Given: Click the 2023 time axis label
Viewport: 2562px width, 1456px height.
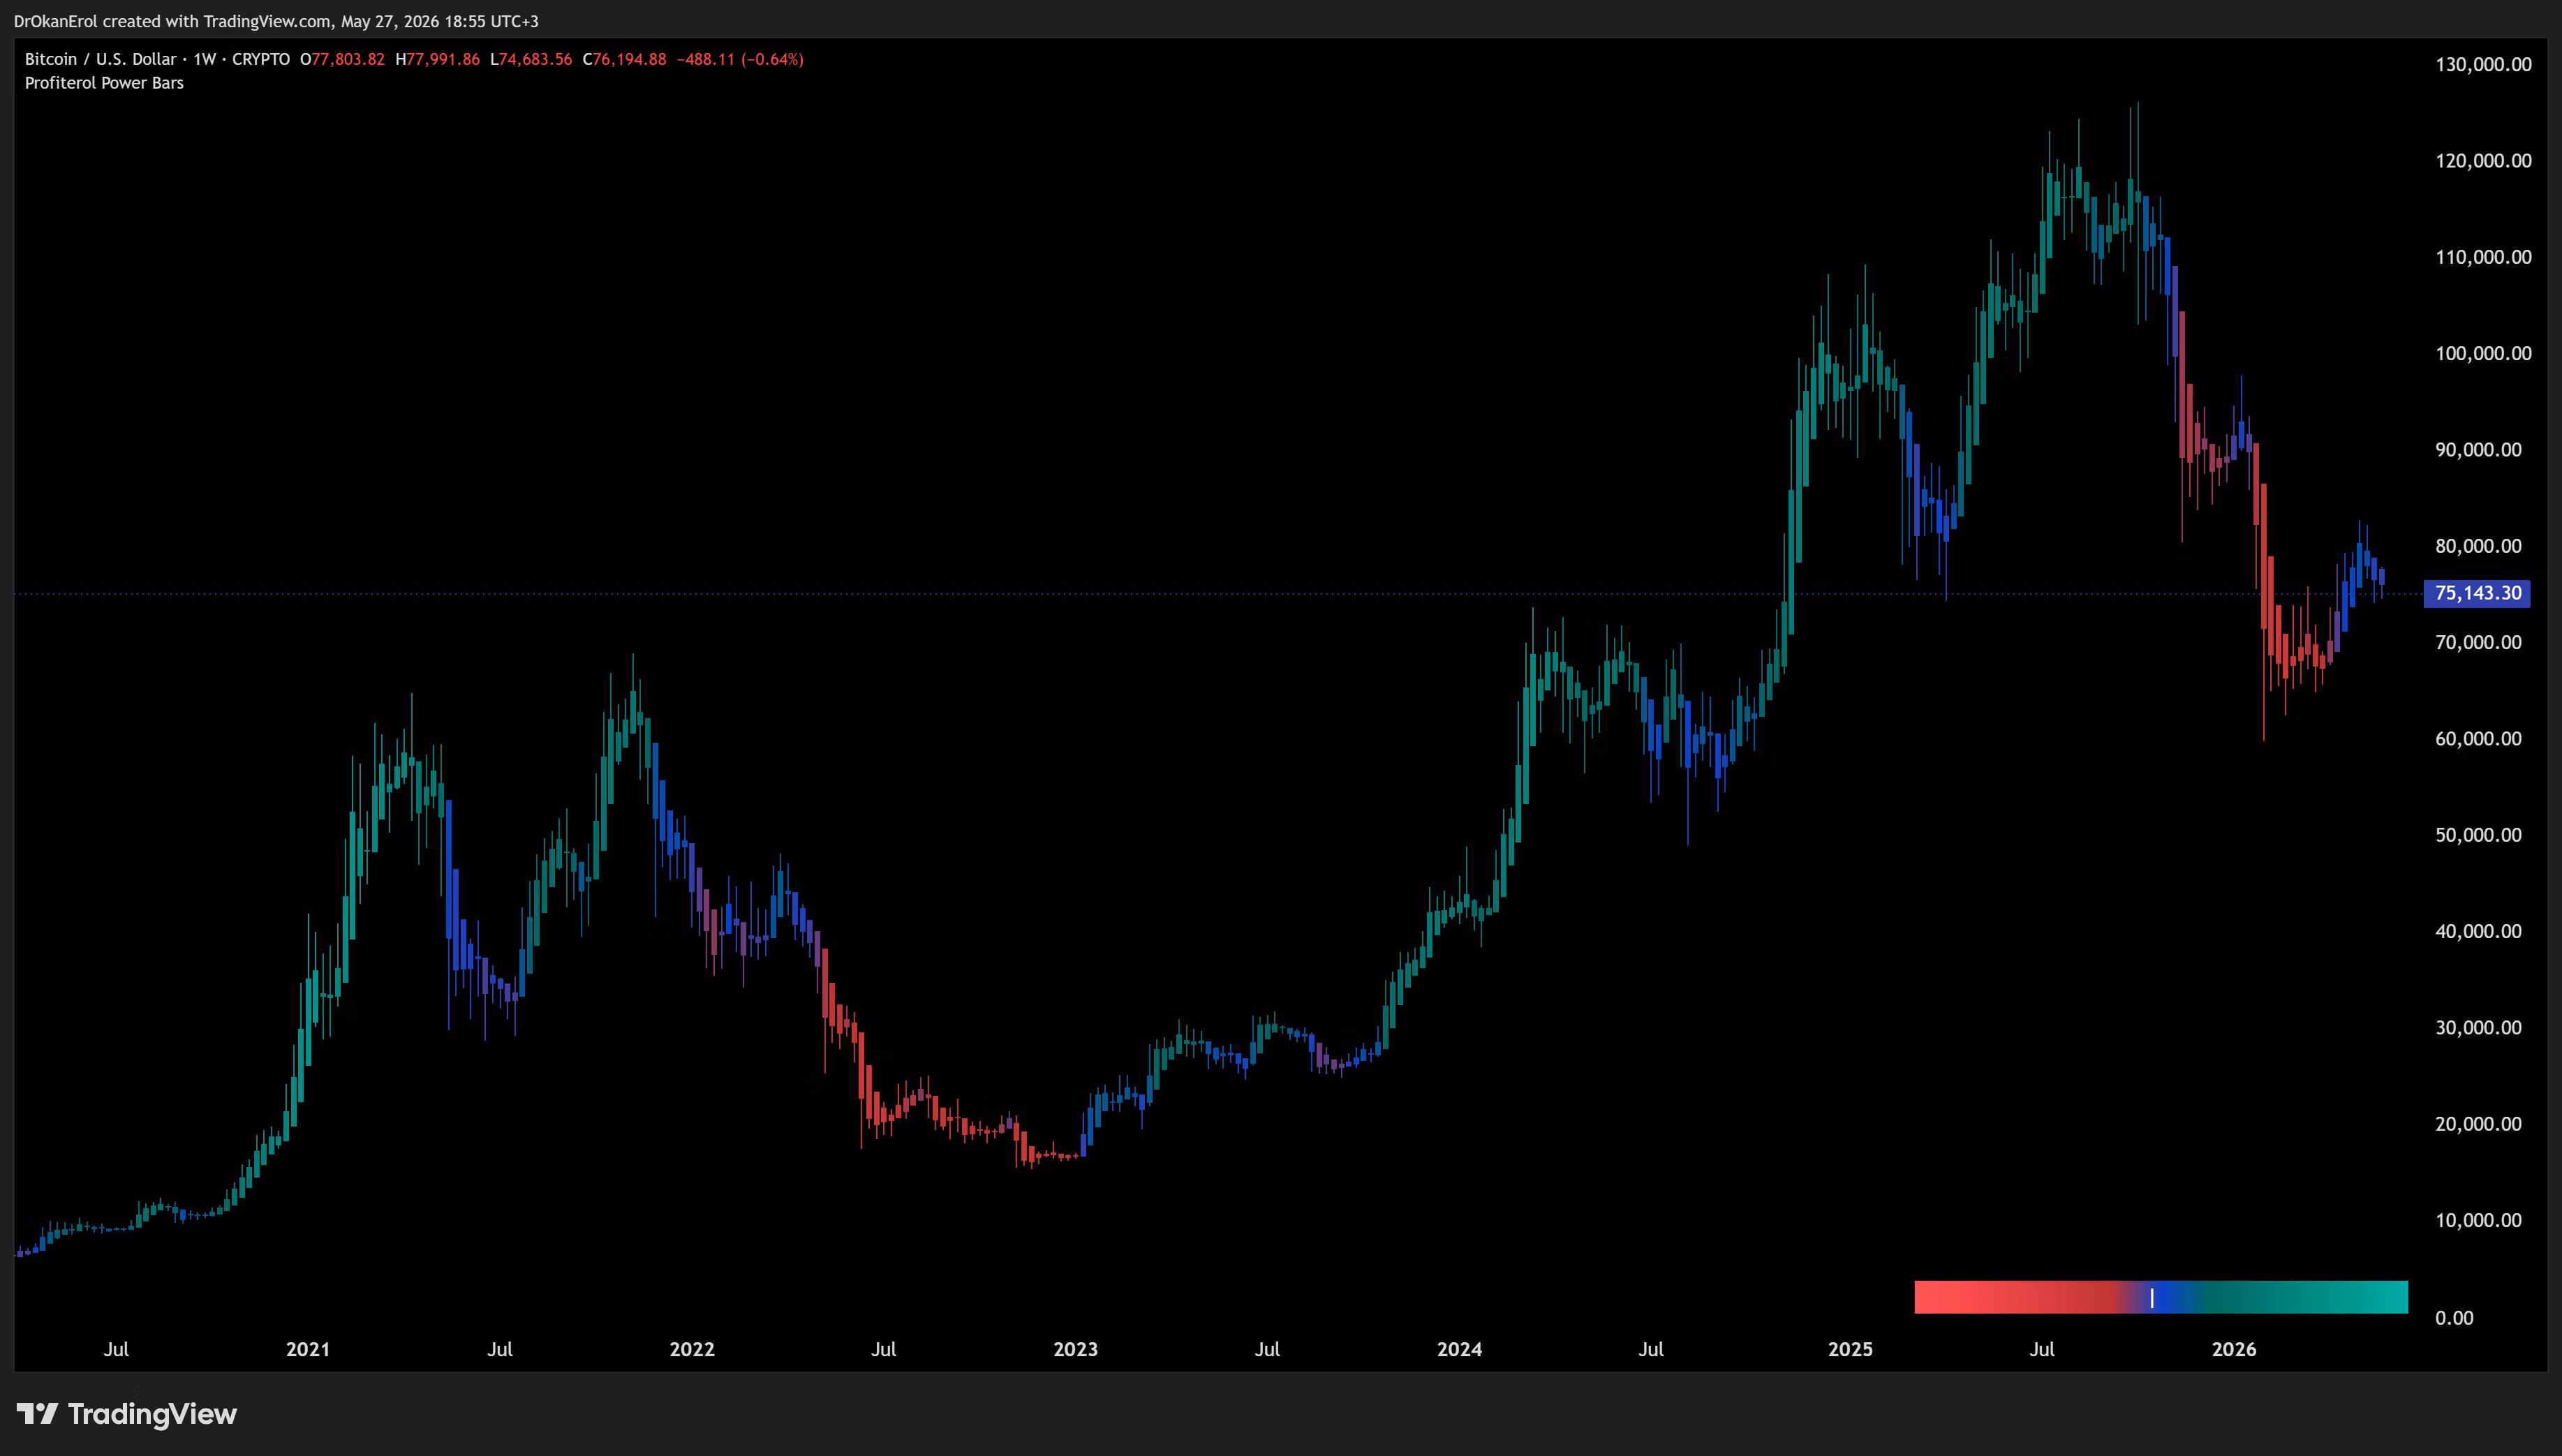Looking at the screenshot, I should click(x=1076, y=1349).
